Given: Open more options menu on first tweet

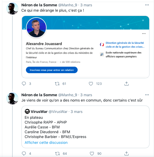Looking at the screenshot, I should [x=147, y=5].
